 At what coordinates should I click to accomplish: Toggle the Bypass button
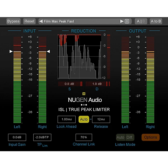click(13, 21)
